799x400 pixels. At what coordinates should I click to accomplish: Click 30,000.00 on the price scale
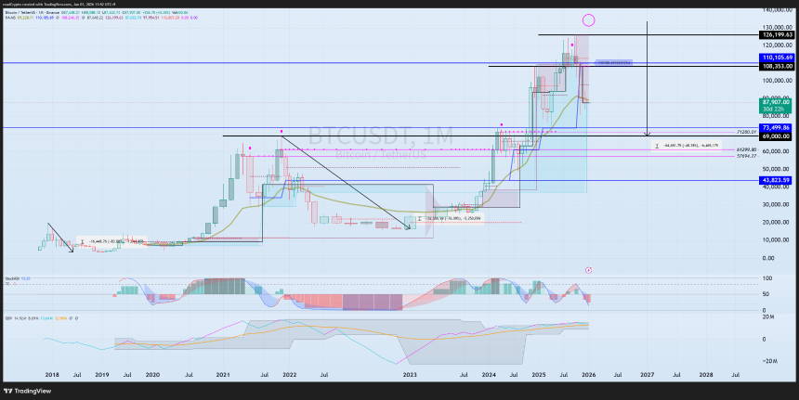coord(777,204)
